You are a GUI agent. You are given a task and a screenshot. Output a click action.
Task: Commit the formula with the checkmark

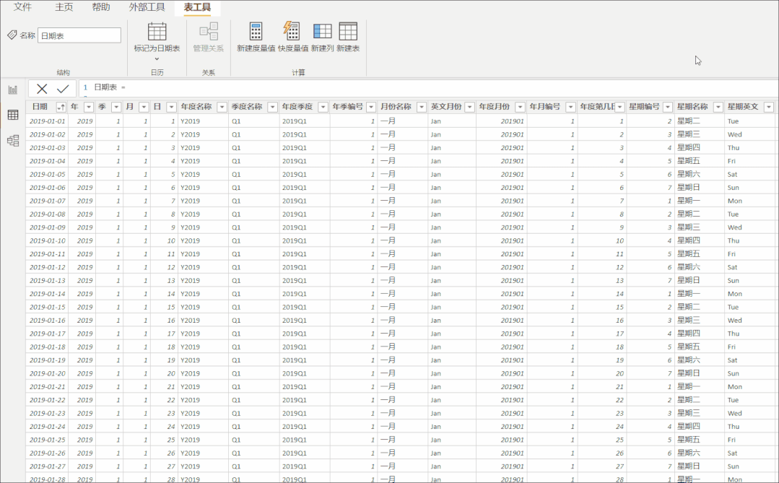point(63,88)
